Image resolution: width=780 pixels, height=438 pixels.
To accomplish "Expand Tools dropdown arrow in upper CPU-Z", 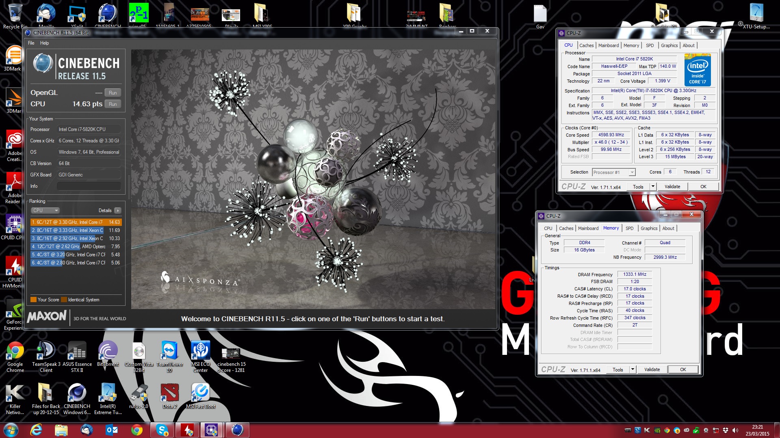I will pyautogui.click(x=653, y=187).
